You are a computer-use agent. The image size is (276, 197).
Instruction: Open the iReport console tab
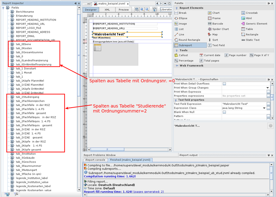[95, 160]
